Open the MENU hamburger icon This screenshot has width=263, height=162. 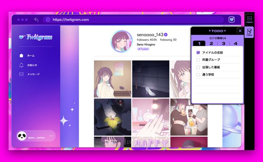tap(249, 19)
